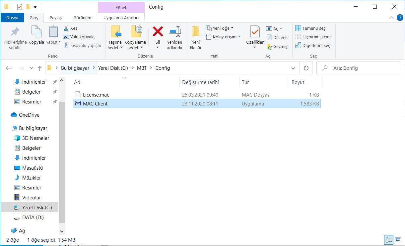Select the License.mac file
This screenshot has width=405, height=246.
tap(96, 95)
